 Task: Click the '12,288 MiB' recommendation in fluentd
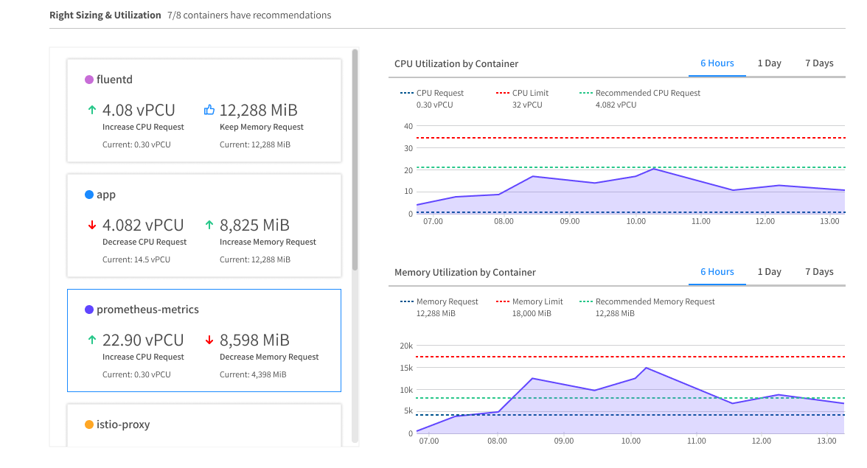click(x=258, y=110)
